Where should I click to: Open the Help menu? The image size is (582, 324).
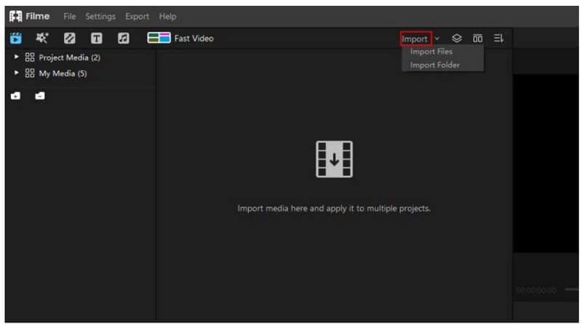pyautogui.click(x=167, y=17)
